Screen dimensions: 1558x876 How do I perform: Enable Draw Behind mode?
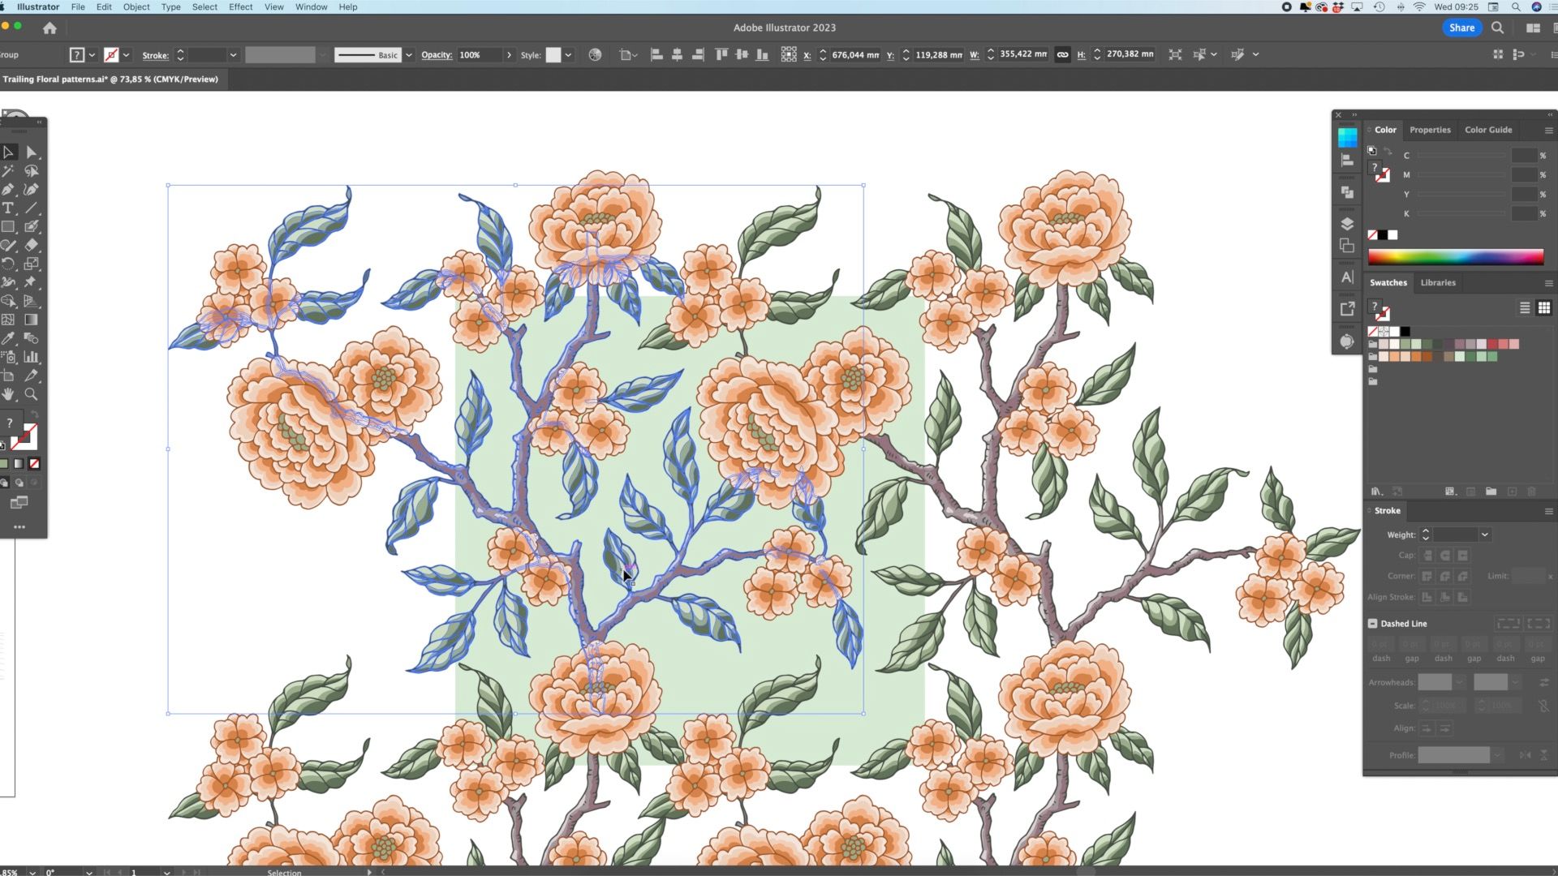19,483
